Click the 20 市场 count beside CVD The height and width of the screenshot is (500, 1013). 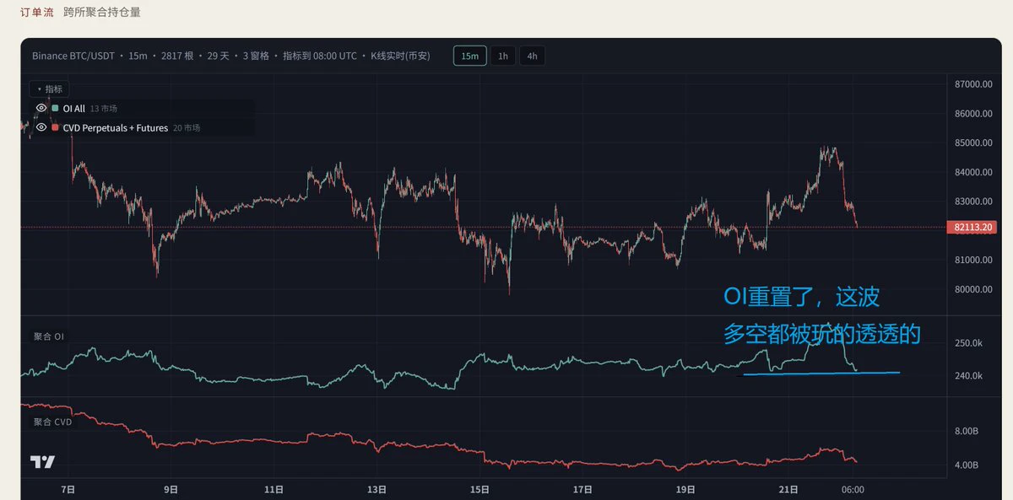(187, 128)
